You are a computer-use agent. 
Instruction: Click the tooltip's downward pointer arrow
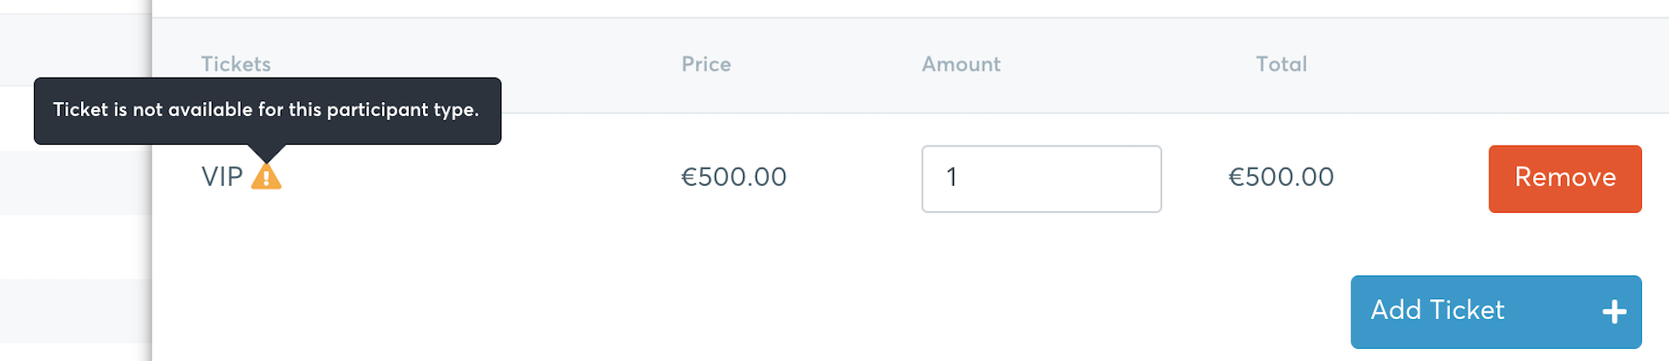(266, 153)
